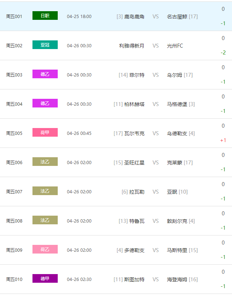Open away team 名古屋鲸
Image resolution: width=232 pixels, height=295 pixels.
tap(177, 17)
